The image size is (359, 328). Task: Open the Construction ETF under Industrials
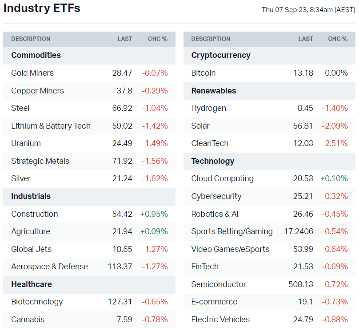pos(34,214)
